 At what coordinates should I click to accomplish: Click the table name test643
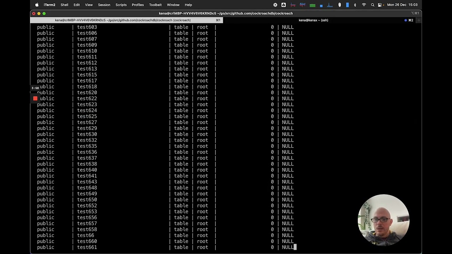pos(87,182)
